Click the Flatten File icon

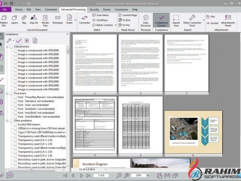pyautogui.click(x=3, y=18)
